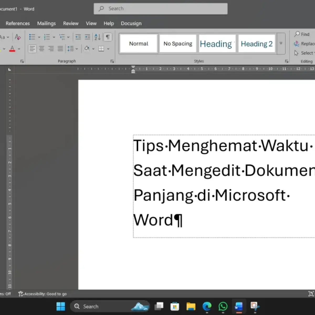Viewport: 315px width, 315px height.
Task: Open File Explorer from the taskbar
Action: pos(191,306)
